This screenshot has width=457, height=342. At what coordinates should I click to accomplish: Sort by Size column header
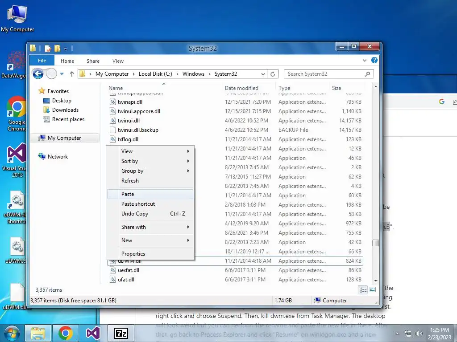point(347,88)
